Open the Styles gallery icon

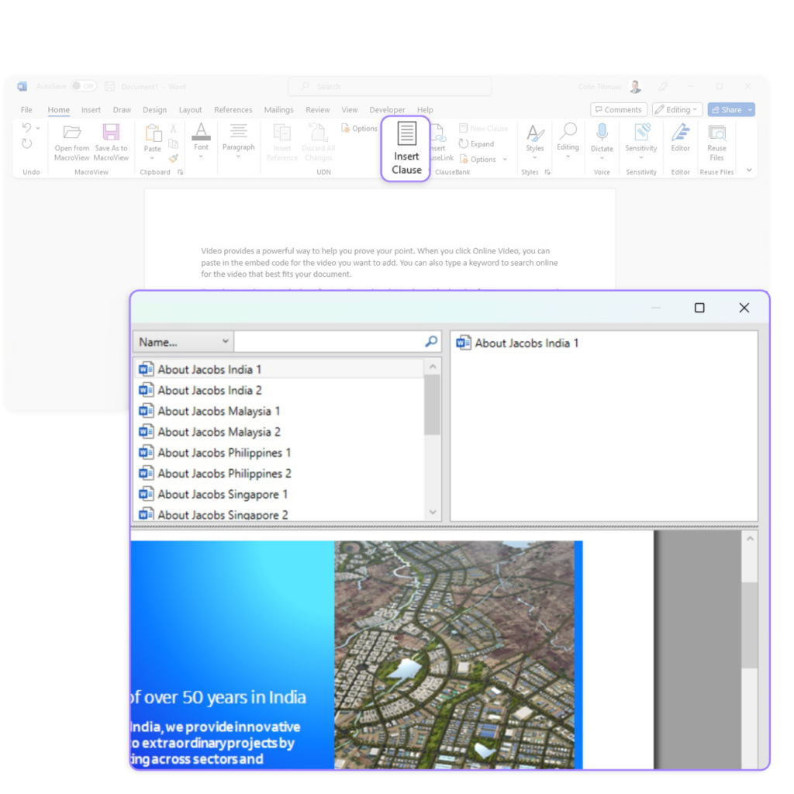(x=535, y=133)
